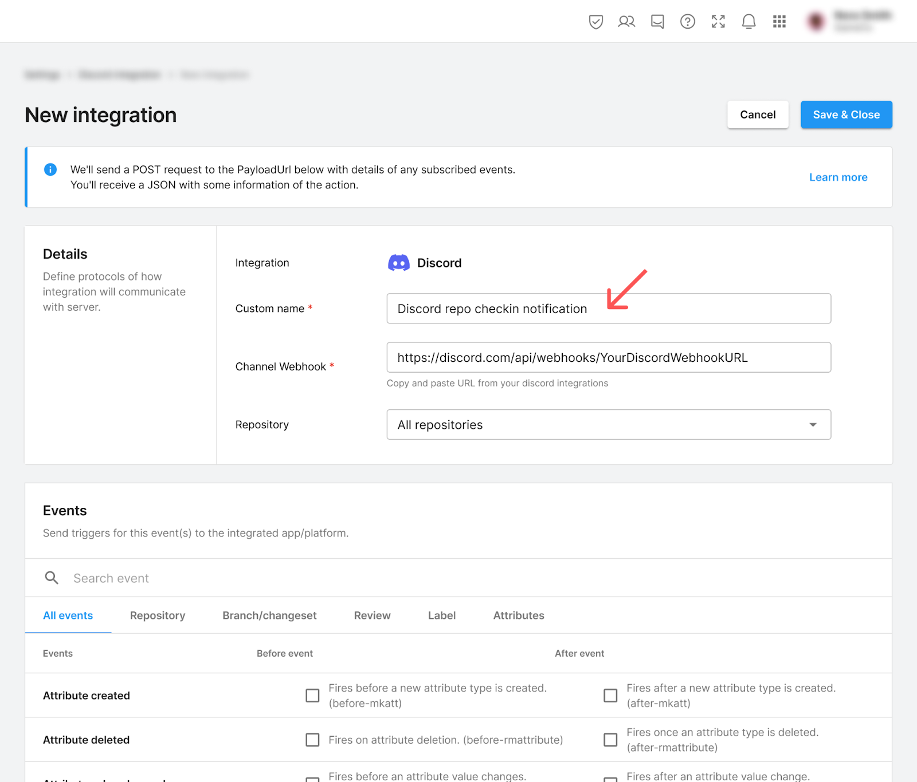
Task: Follow the Learn more link
Action: coord(838,177)
